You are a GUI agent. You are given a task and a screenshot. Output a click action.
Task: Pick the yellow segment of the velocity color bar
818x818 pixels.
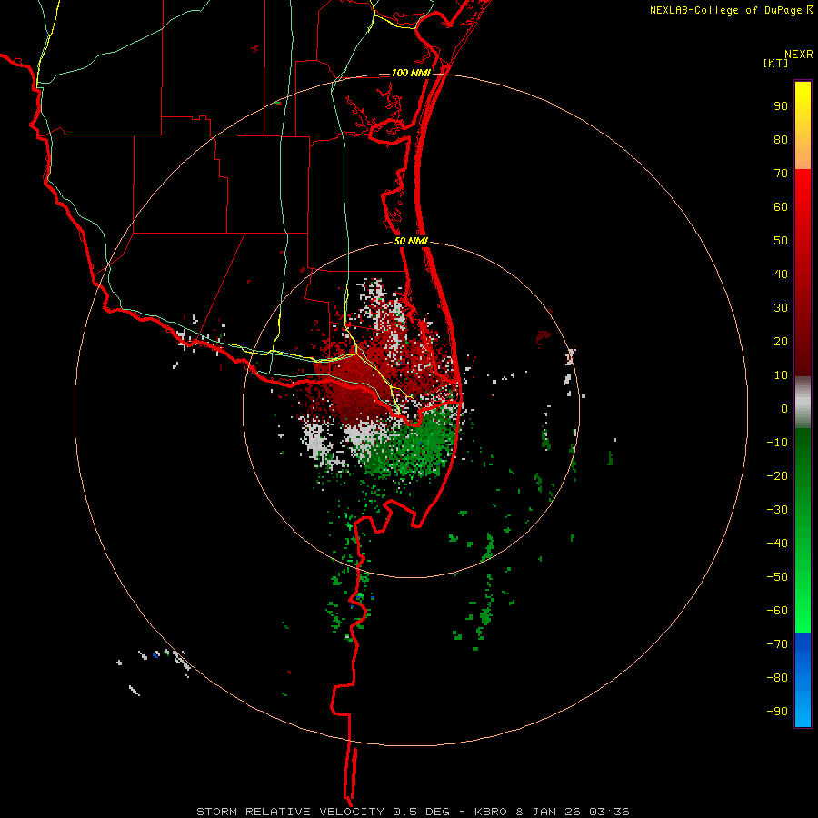coord(803,125)
